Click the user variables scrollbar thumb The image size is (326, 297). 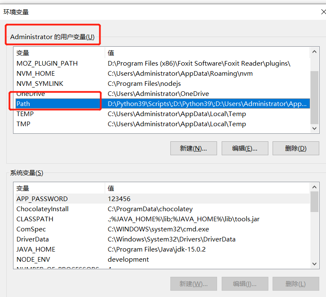tap(314, 97)
